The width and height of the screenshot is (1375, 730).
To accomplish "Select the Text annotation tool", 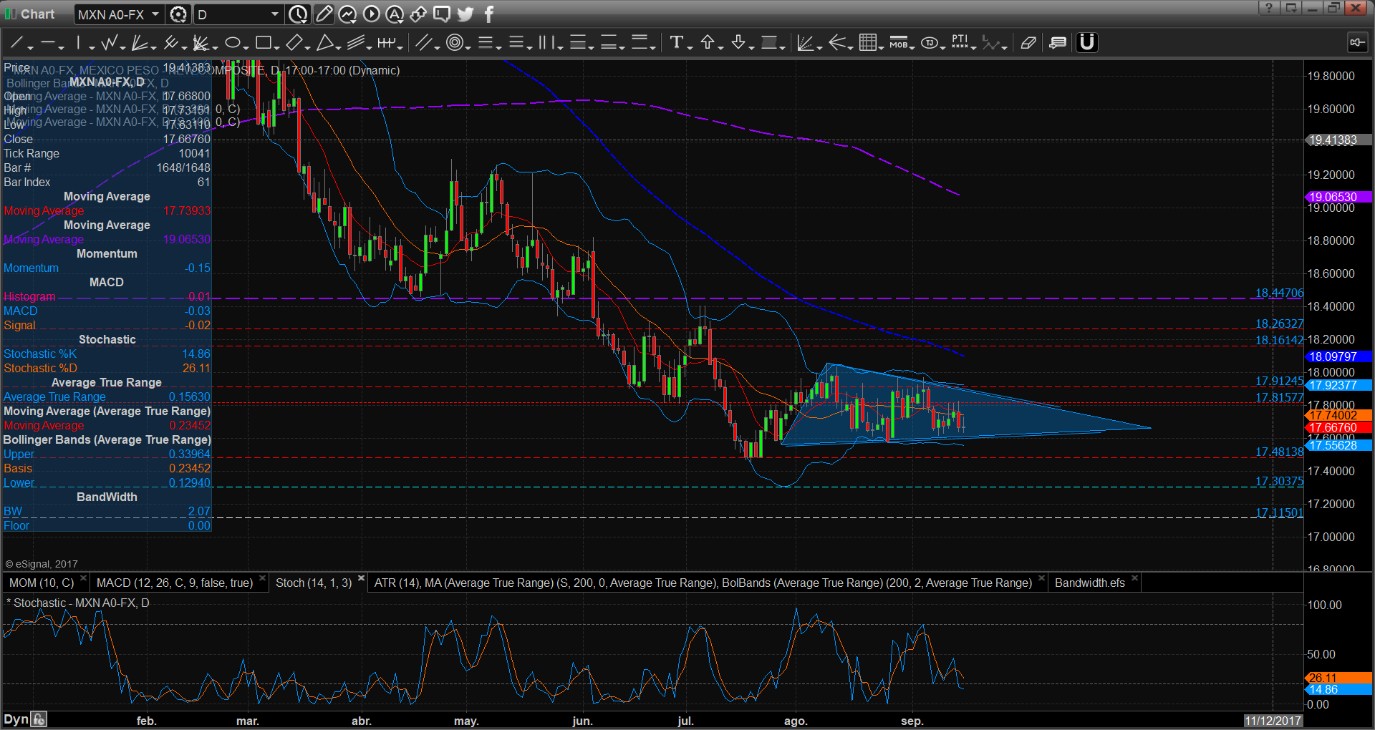I will [x=676, y=43].
